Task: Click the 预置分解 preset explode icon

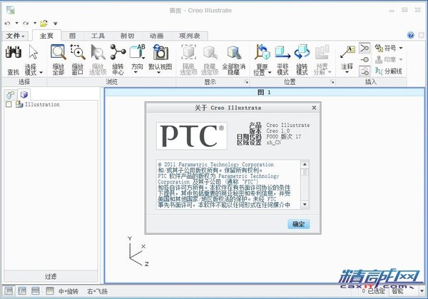Action: (322, 52)
